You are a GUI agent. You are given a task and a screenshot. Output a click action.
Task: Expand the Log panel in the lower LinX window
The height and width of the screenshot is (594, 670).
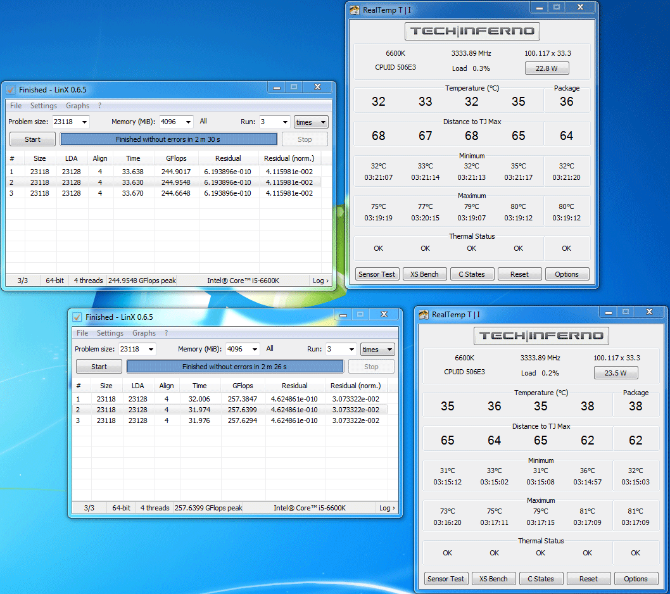click(x=387, y=508)
